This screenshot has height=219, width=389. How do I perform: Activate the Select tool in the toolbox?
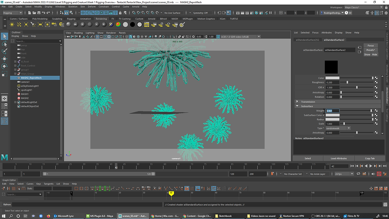click(x=4, y=36)
